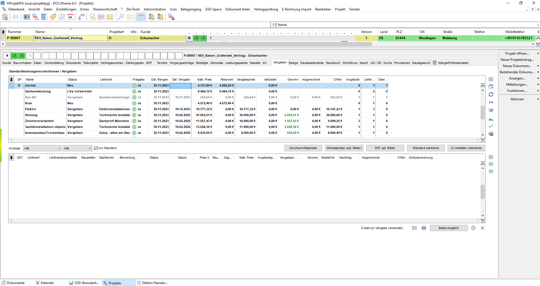Screen dimensions: 540x286
Task: Click the 3,14 decimal icon
Action: [491, 102]
